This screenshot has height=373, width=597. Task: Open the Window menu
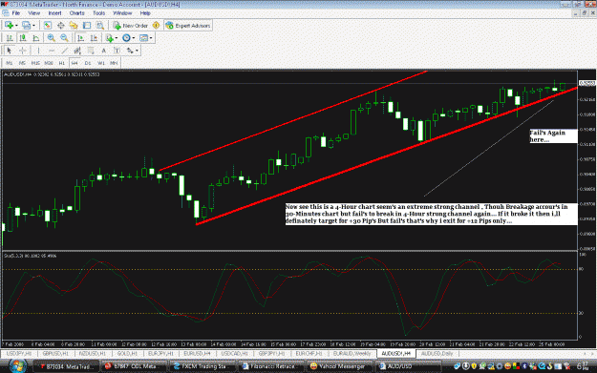pyautogui.click(x=122, y=13)
